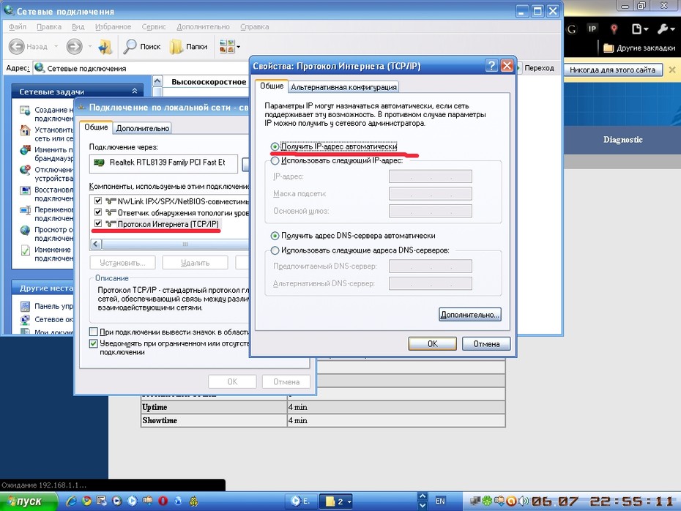681x511 pixels.
Task: Click the Назад back arrow icon
Action: pos(17,46)
